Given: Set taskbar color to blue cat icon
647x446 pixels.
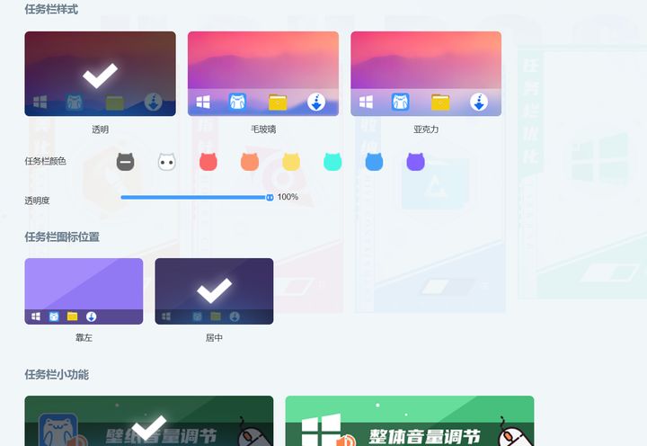Looking at the screenshot, I should click(x=374, y=162).
